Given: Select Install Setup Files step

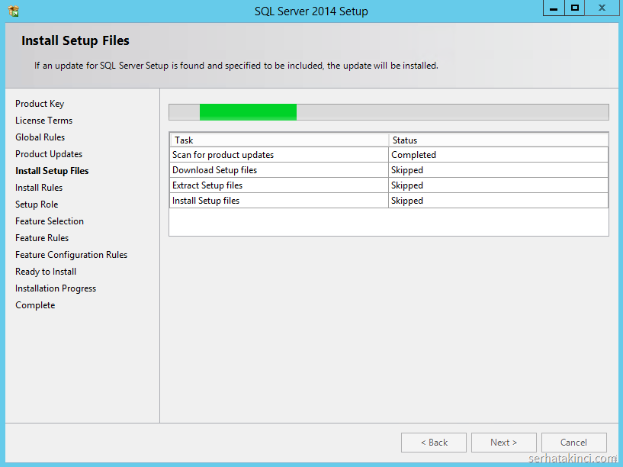Looking at the screenshot, I should click(x=52, y=171).
